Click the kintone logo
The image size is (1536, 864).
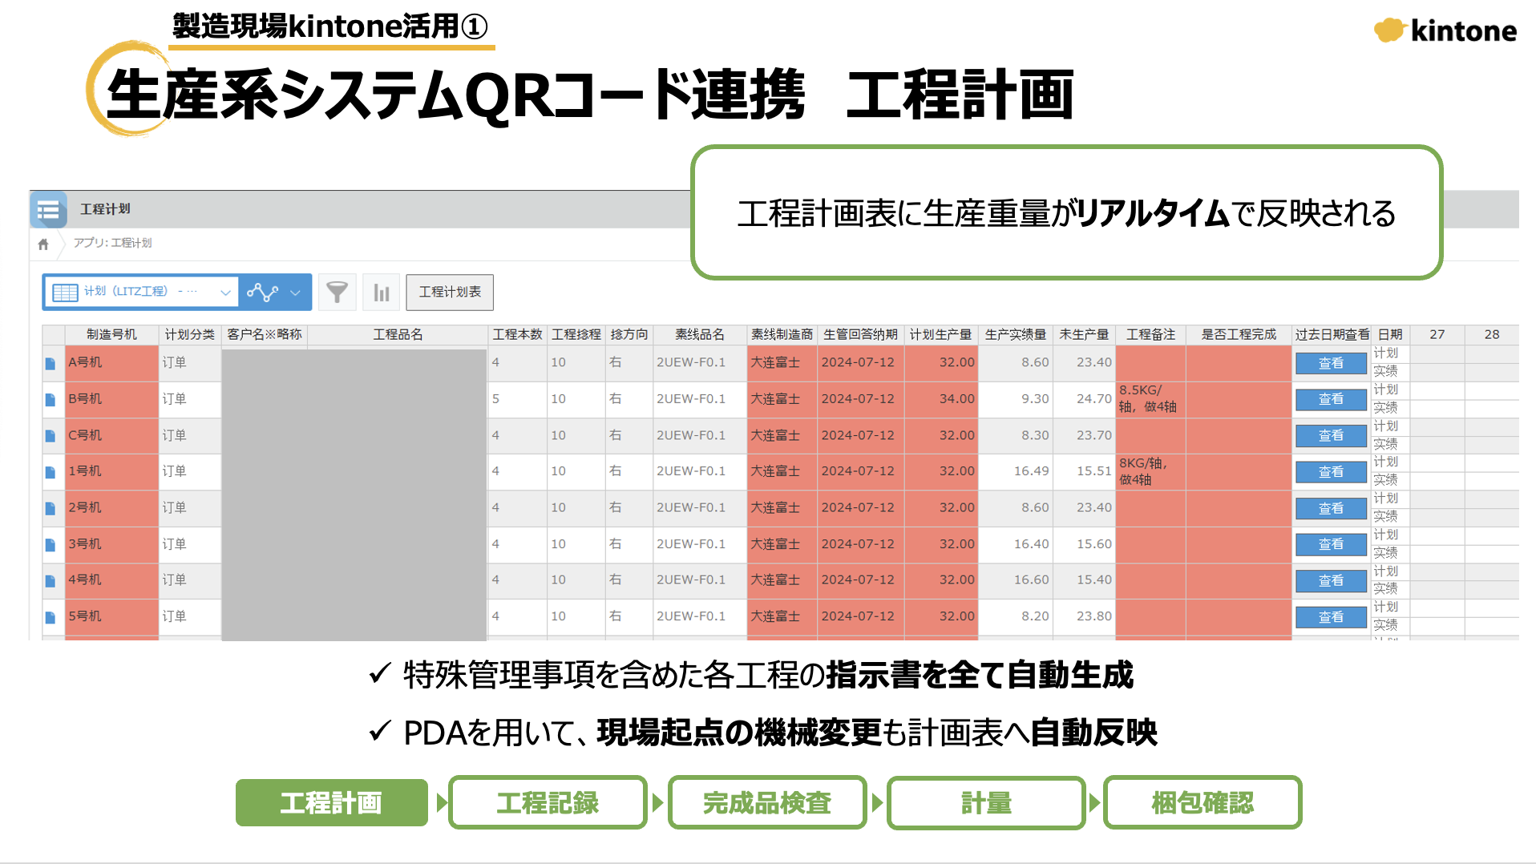(x=1445, y=30)
